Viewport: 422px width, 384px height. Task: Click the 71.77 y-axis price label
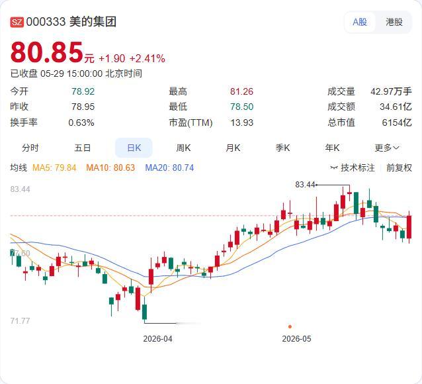click(21, 320)
